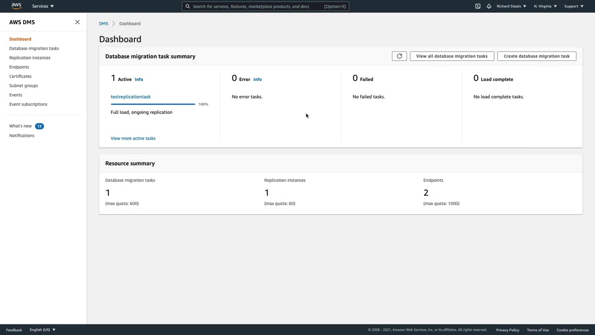595x335 pixels.
Task: Expand the N. Virginia region selector
Action: tap(545, 6)
